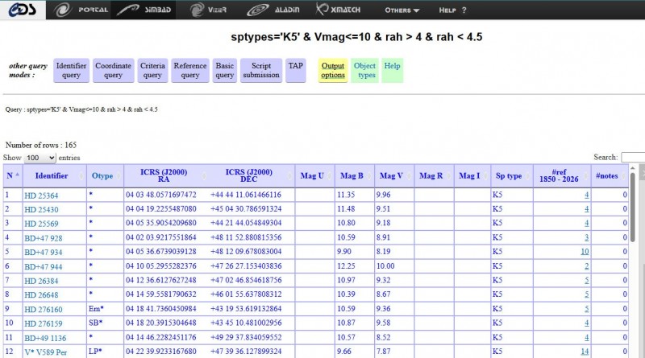Image resolution: width=645 pixels, height=358 pixels.
Task: Open the HD 25364 identifier link
Action: point(41,195)
